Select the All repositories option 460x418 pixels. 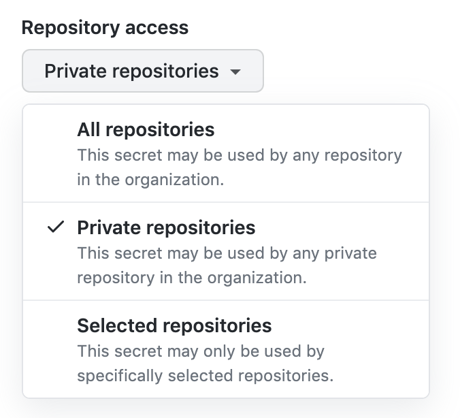[x=226, y=154]
